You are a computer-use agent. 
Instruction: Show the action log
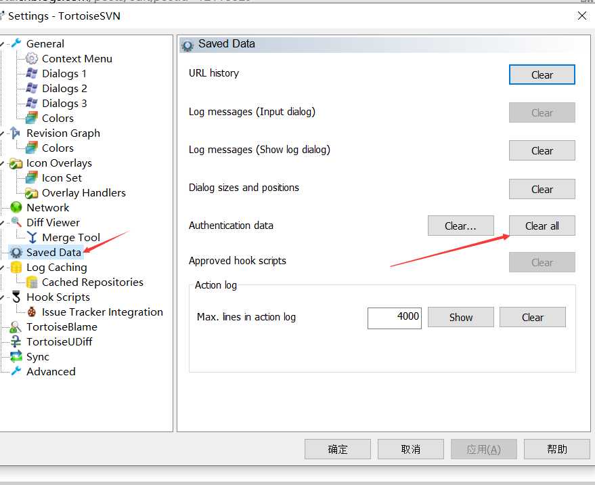[x=461, y=317]
